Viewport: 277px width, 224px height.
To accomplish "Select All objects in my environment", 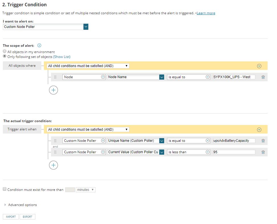I will pos(5,51).
